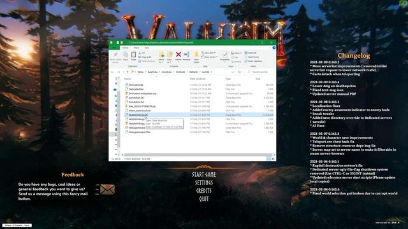Click the Forward navigation arrow
408x229 pixels.
(x=119, y=72)
